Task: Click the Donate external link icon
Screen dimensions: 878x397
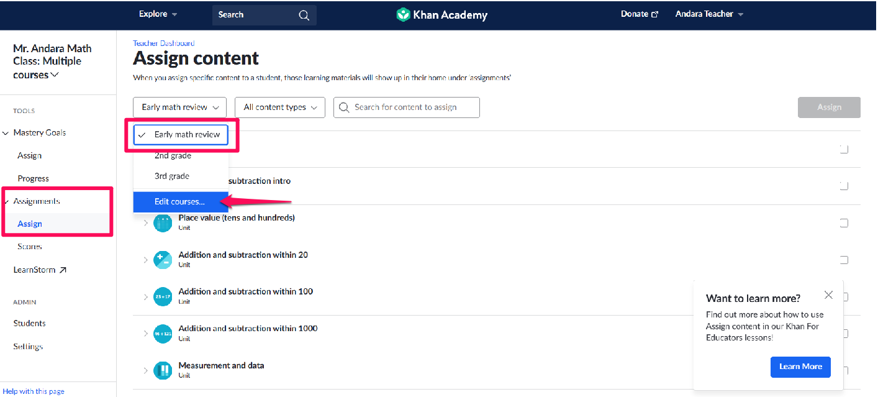Action: pyautogui.click(x=654, y=14)
